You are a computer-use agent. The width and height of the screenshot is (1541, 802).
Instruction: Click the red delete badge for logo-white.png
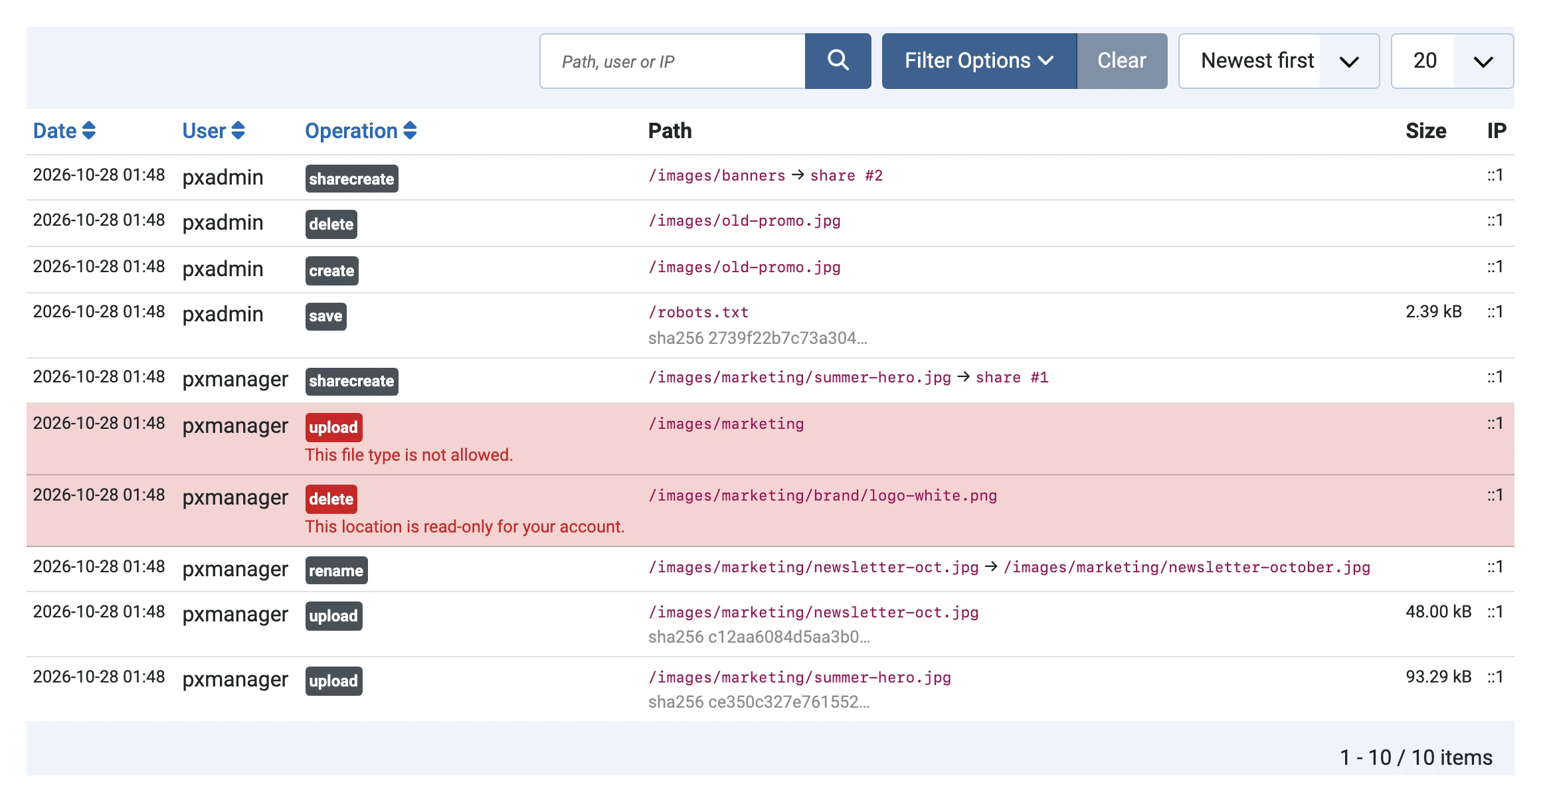coord(331,499)
